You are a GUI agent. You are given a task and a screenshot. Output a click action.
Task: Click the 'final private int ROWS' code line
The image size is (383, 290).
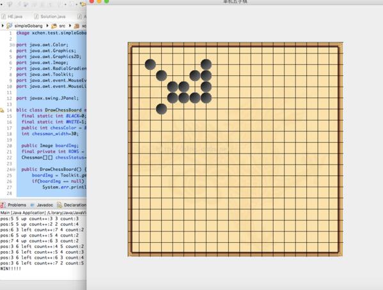click(x=53, y=152)
